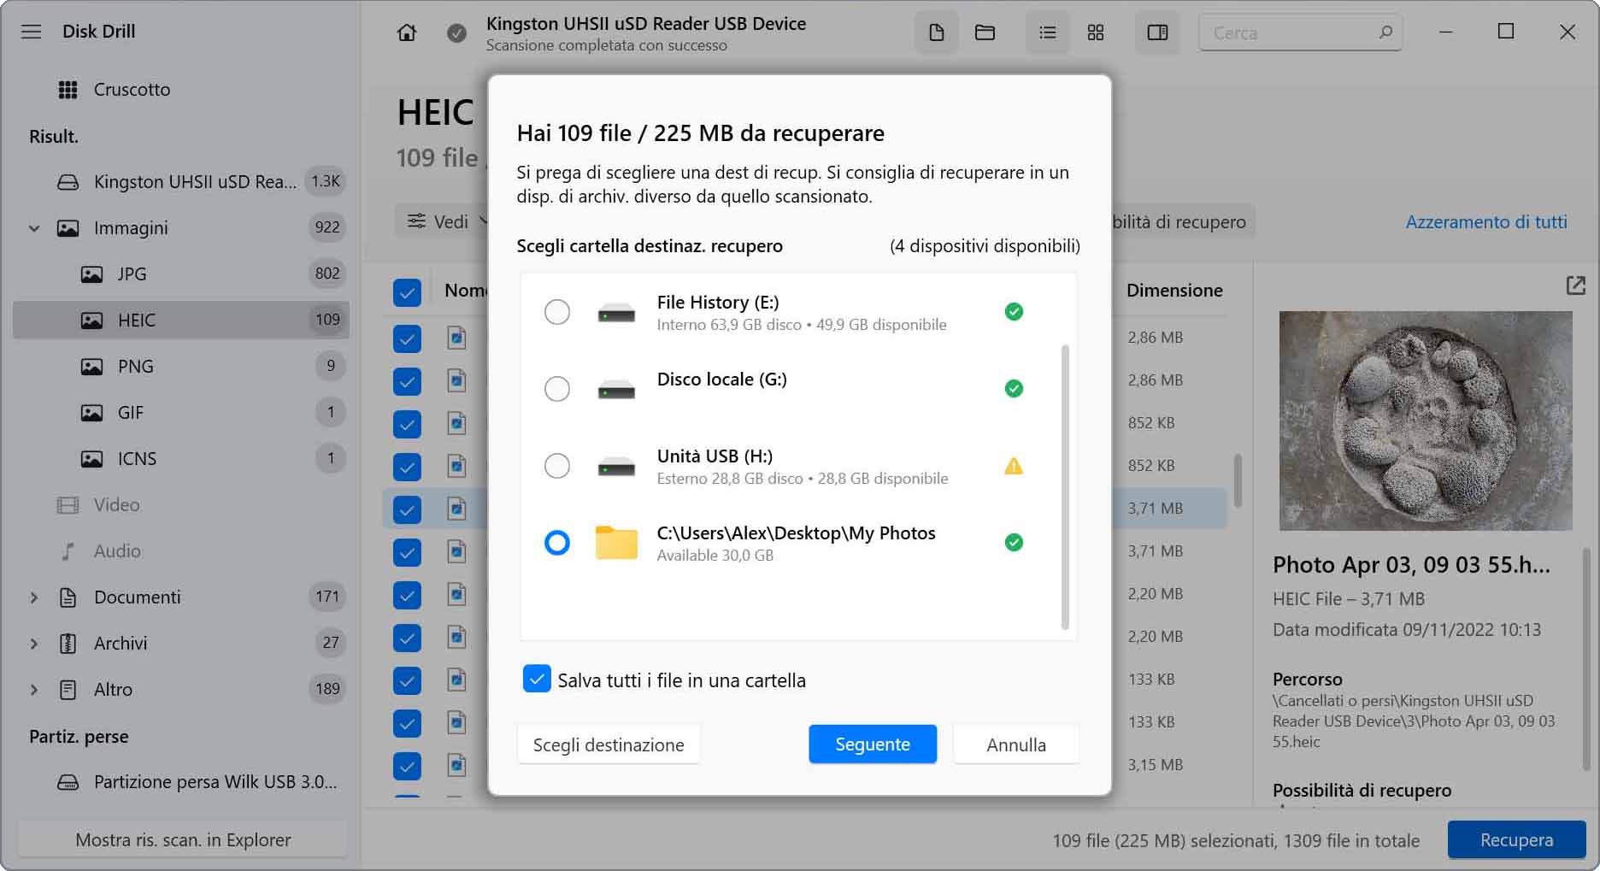Click the Altro file icon
Screen dimensions: 1600x871
point(68,690)
